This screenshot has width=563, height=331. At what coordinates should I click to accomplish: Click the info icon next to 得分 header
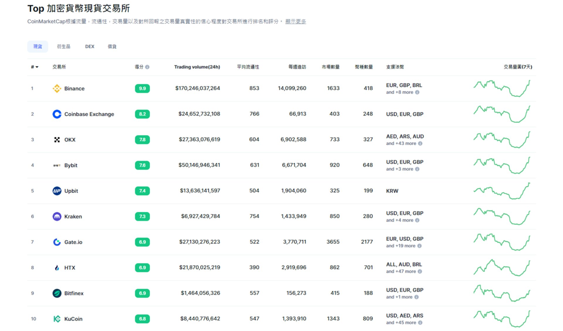[x=148, y=67]
